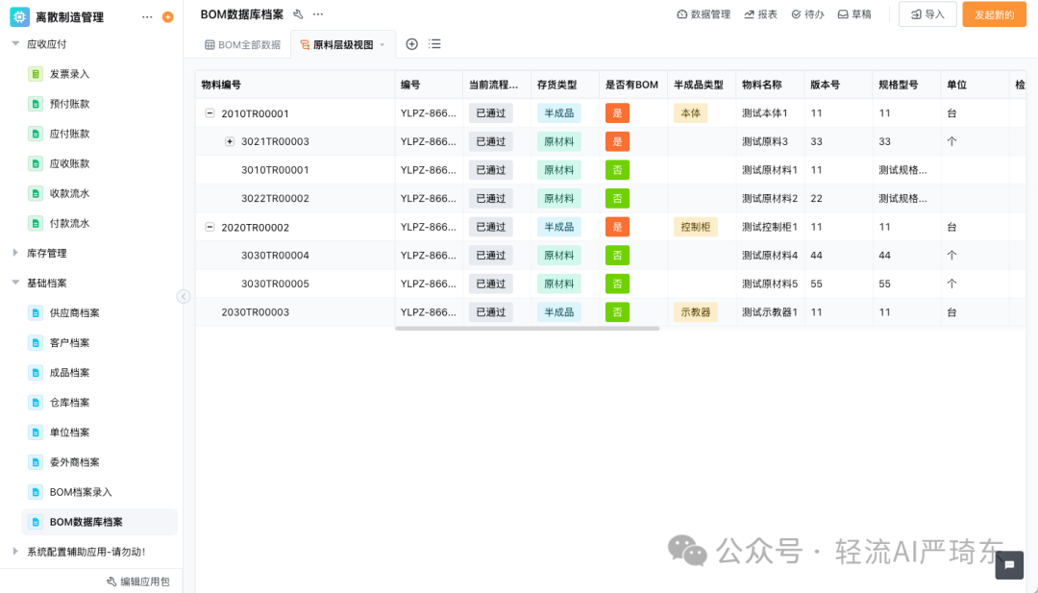The image size is (1038, 593).
Task: Click the pencil icon beside BOM数据库档案 title
Action: tap(298, 13)
